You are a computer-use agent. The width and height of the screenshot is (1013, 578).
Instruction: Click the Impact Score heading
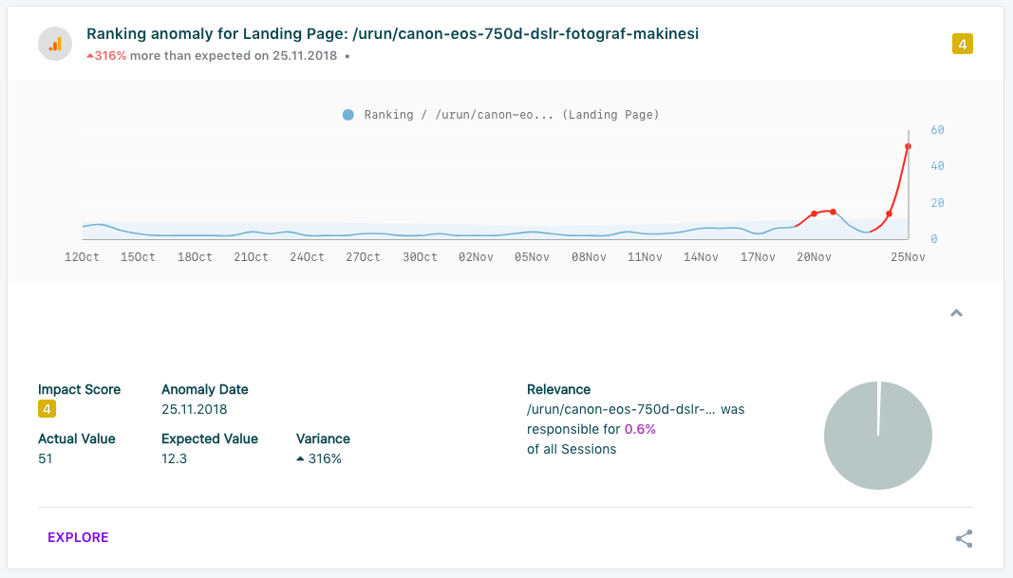[x=80, y=389]
